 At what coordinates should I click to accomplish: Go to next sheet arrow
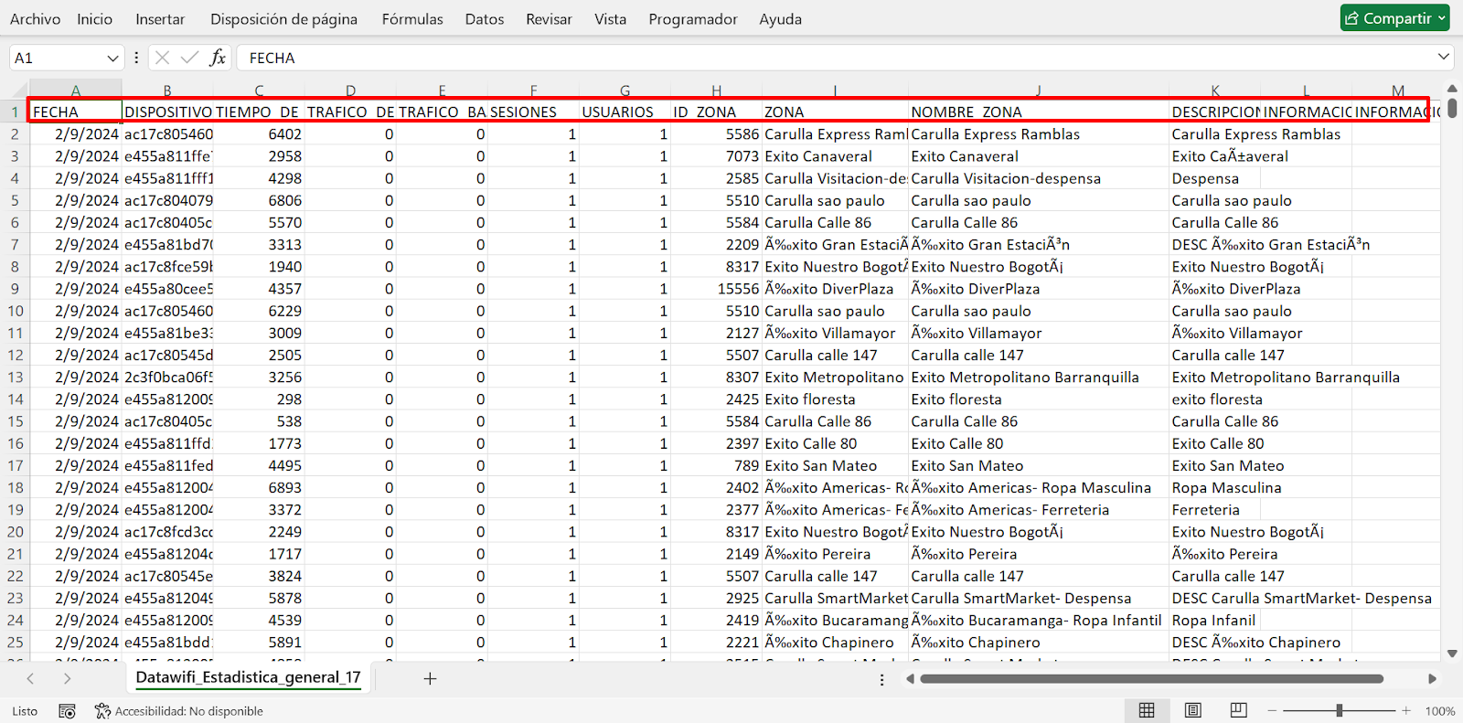point(67,678)
